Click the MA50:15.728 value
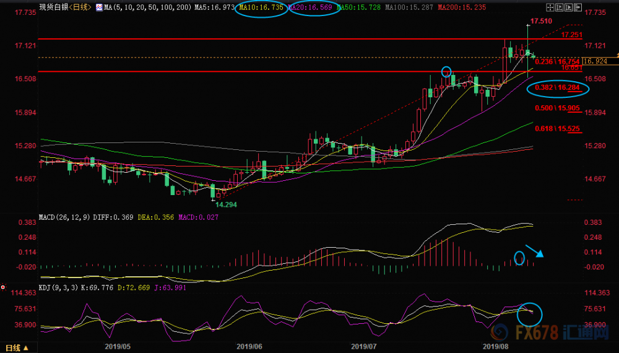 point(359,7)
